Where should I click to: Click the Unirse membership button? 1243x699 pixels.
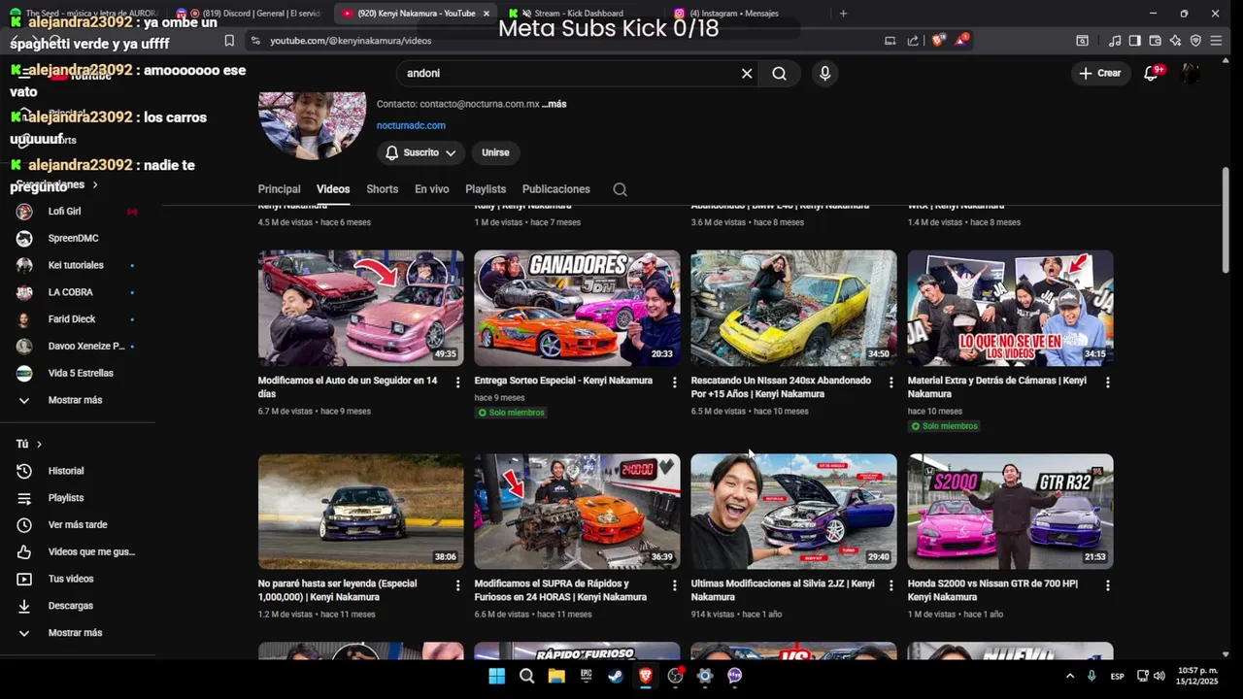click(495, 152)
